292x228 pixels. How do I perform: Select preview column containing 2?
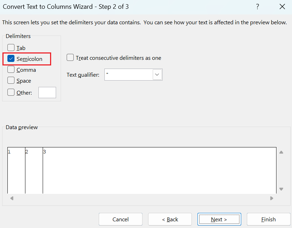coord(34,170)
